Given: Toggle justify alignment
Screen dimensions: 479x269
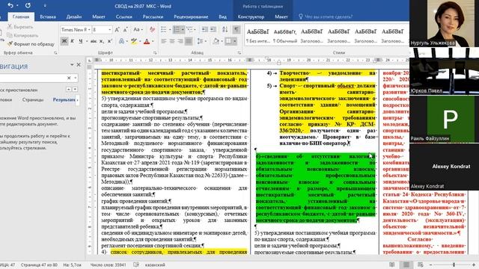Looking at the screenshot, I should (189, 41).
